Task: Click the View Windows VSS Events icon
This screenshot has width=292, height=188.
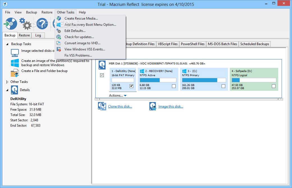Action: pos(59,49)
